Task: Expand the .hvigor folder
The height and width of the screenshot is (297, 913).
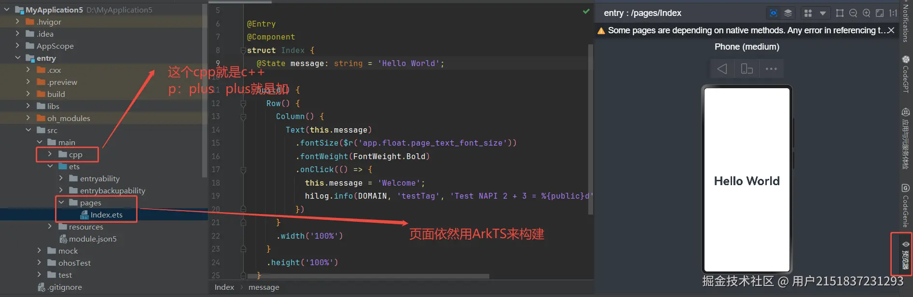Action: click(x=17, y=22)
